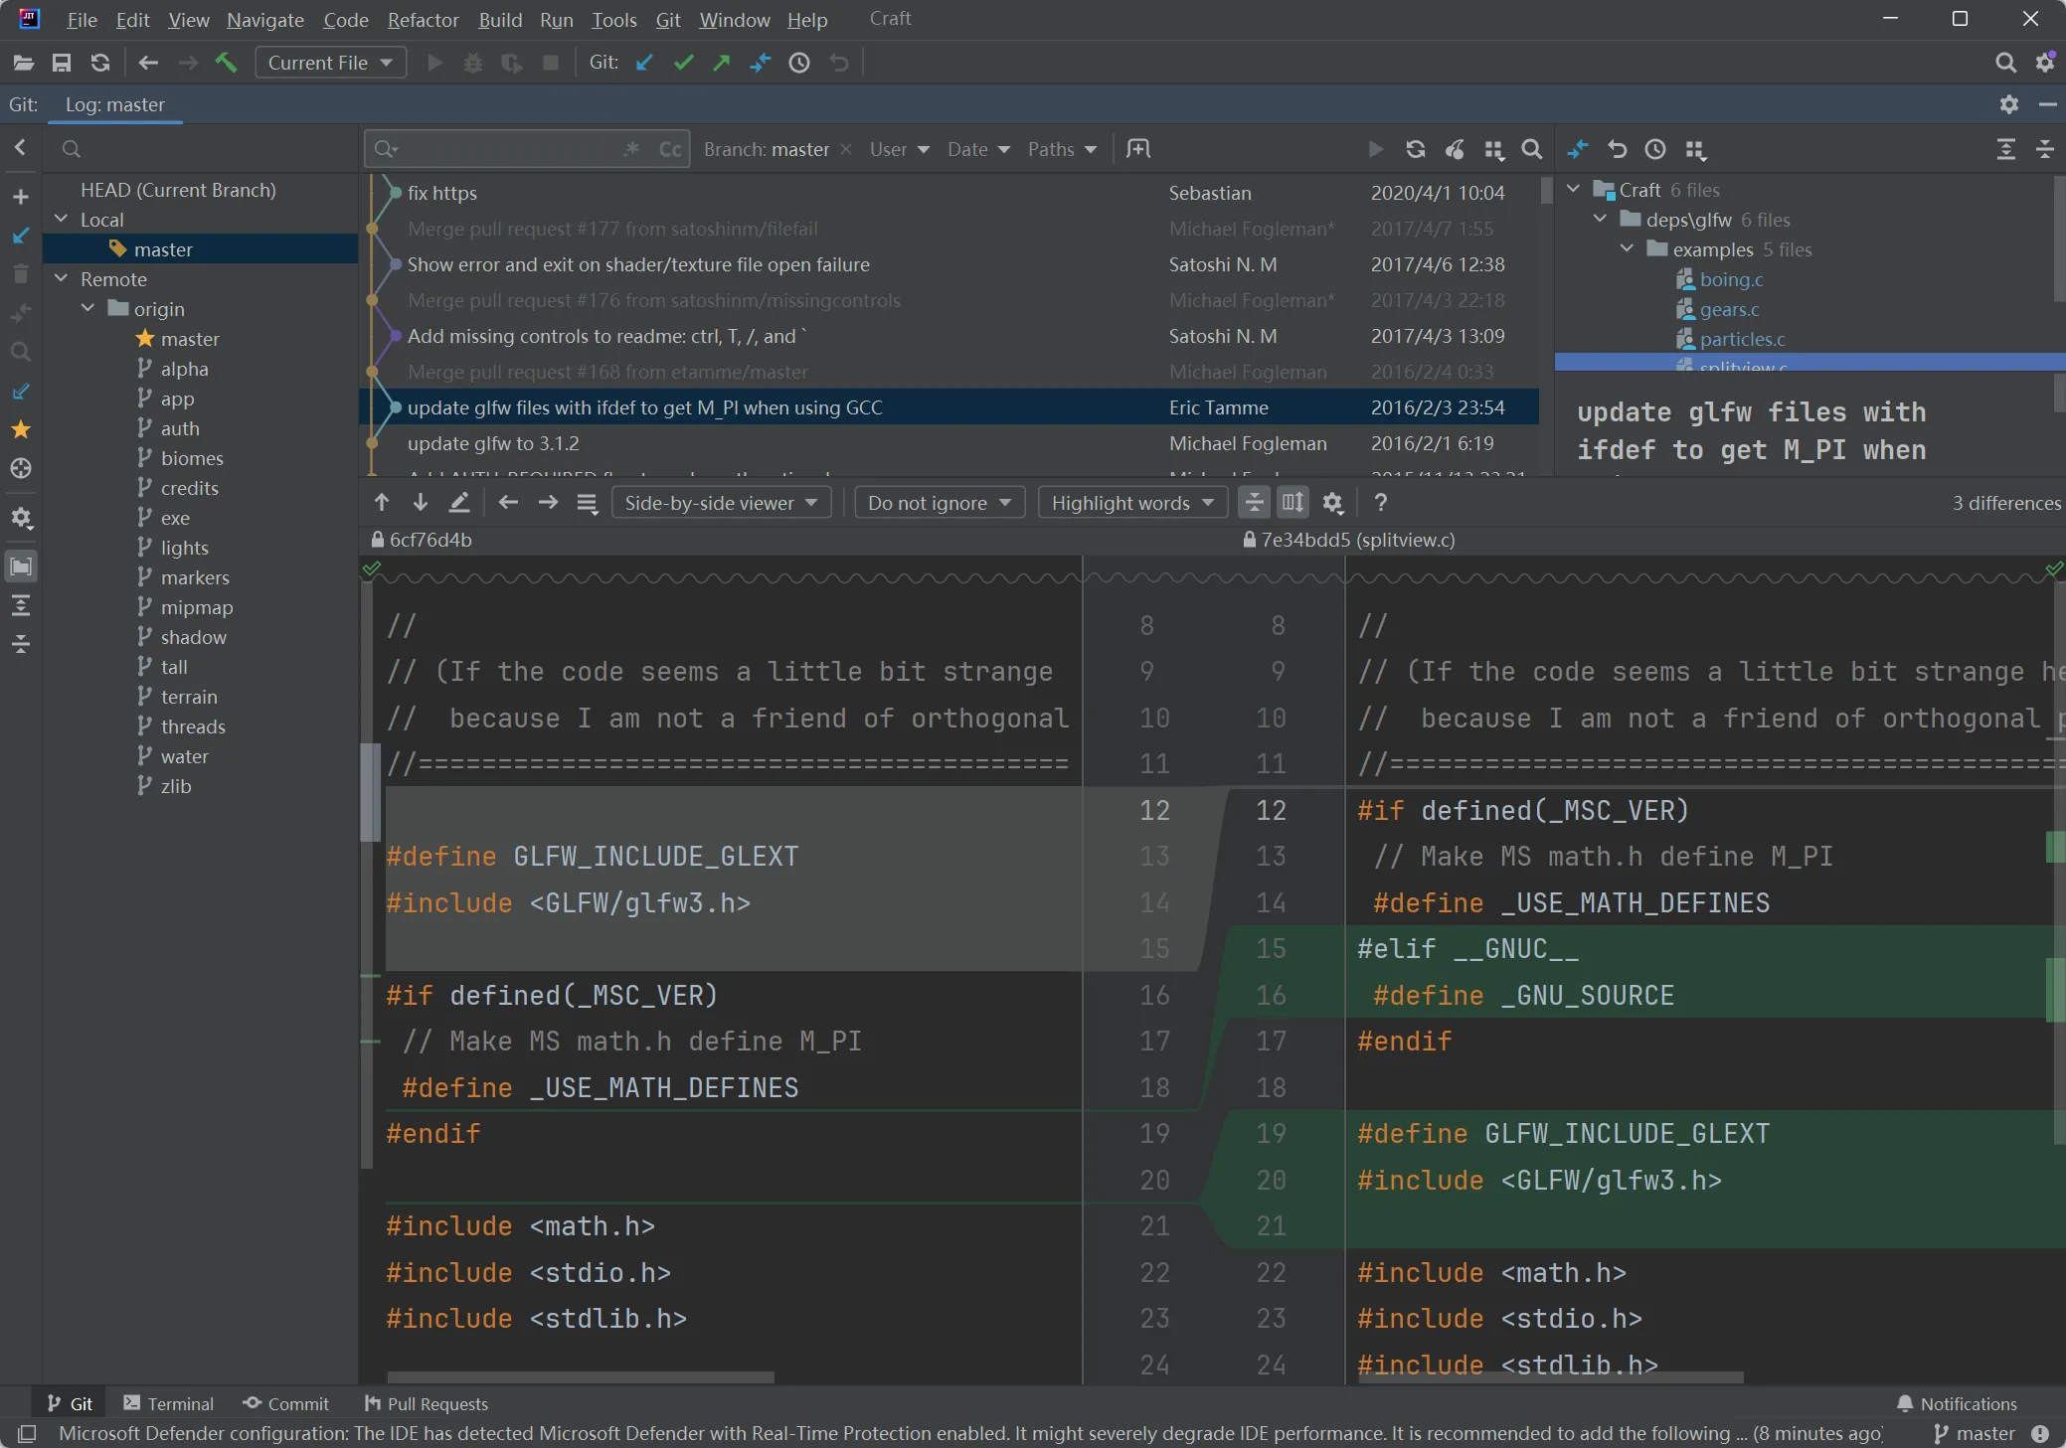Refresh the Git log commits list
This screenshot has height=1448, width=2066.
pyautogui.click(x=1416, y=149)
